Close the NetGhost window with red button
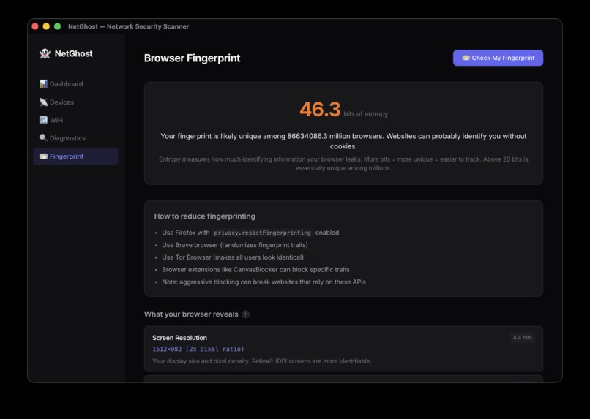The width and height of the screenshot is (590, 419). click(35, 26)
